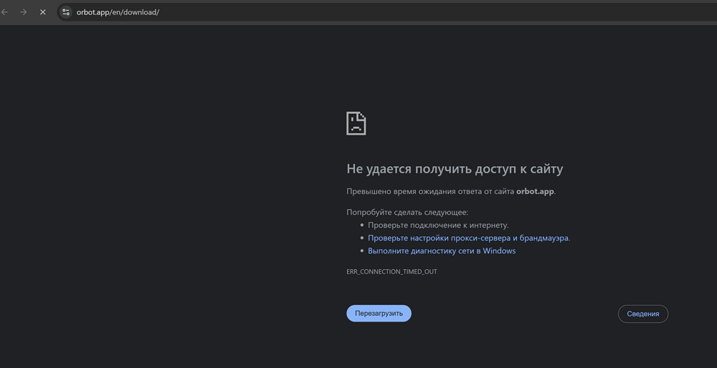Click bullet before the network diagnostics link
Screen dimensions: 717x368
pyautogui.click(x=361, y=251)
